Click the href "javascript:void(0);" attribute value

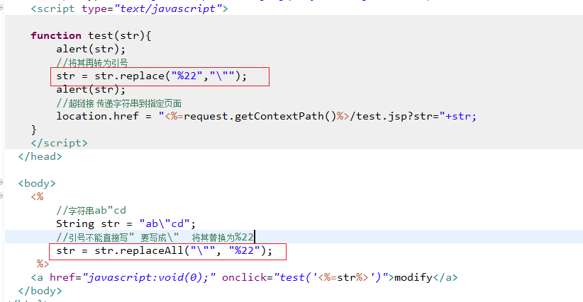tap(149, 277)
